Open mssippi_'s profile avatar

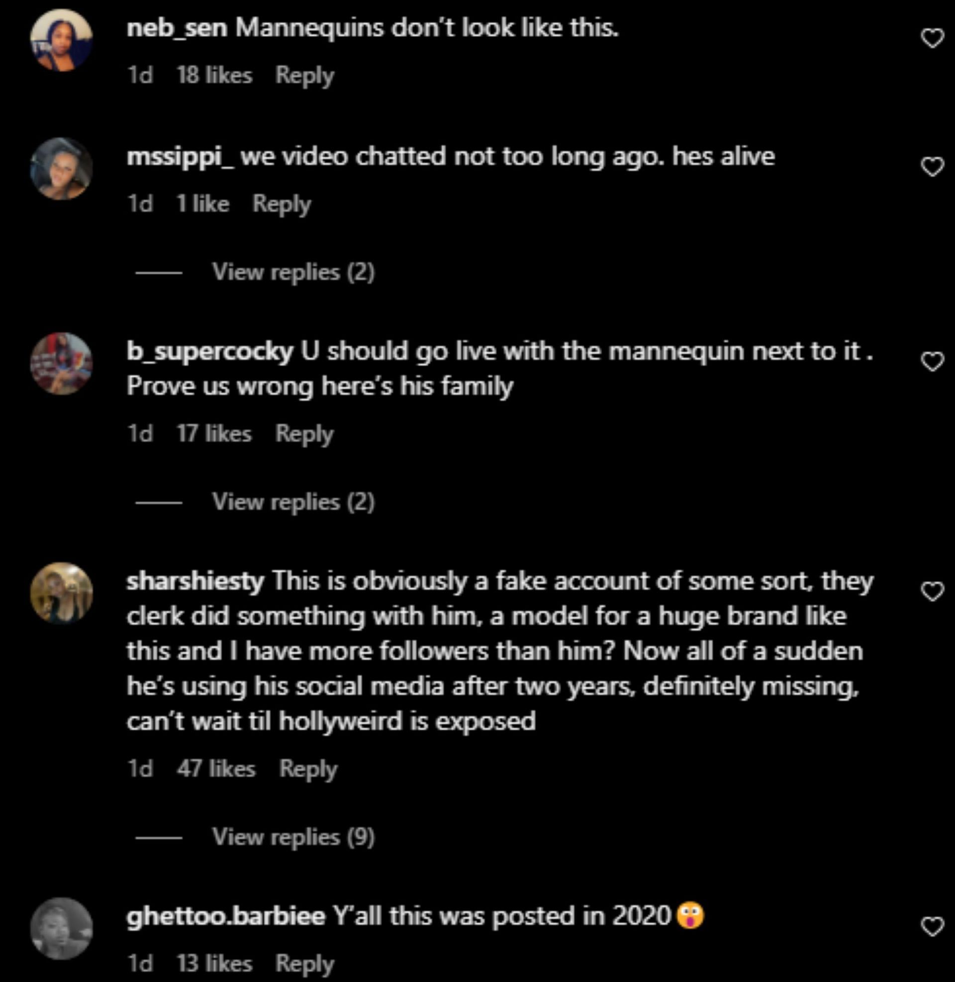tap(61, 169)
